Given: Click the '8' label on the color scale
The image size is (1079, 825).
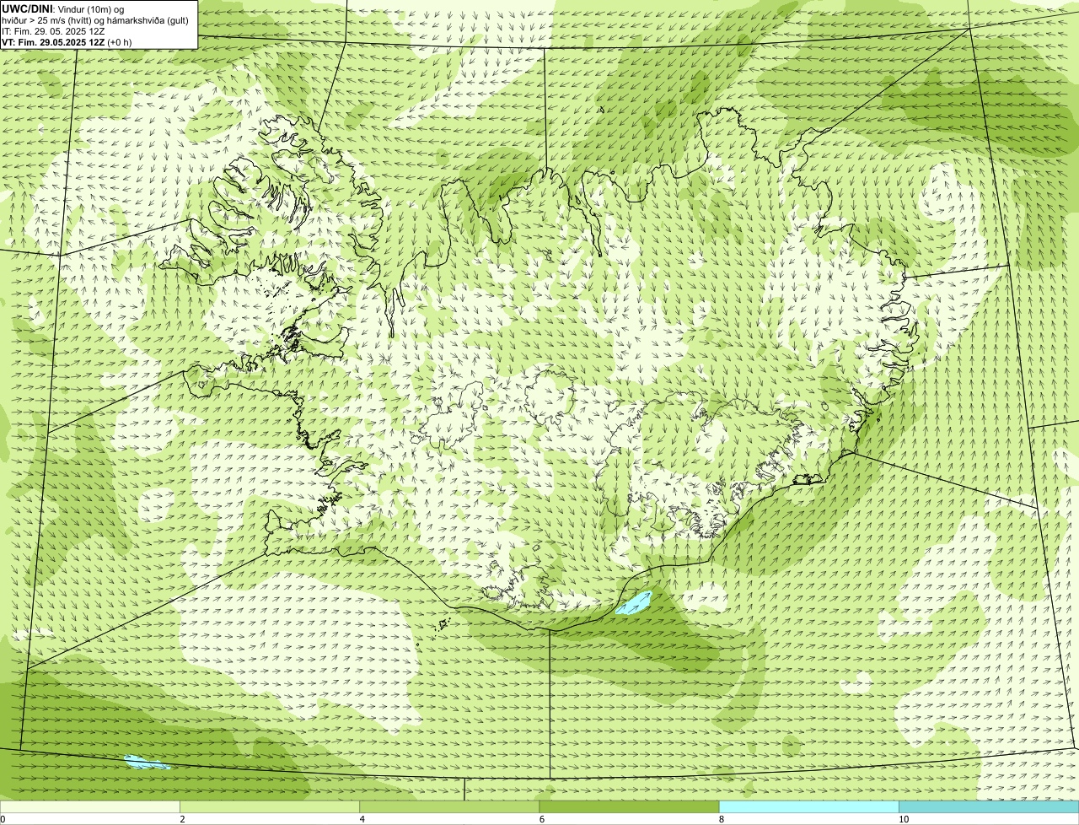Looking at the screenshot, I should (x=721, y=819).
